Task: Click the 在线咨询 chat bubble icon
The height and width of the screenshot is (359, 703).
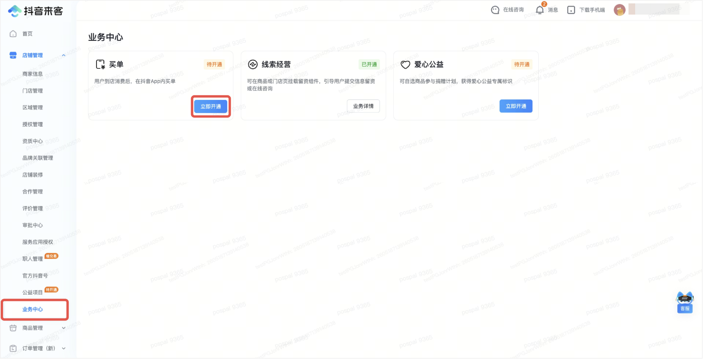Action: click(495, 10)
